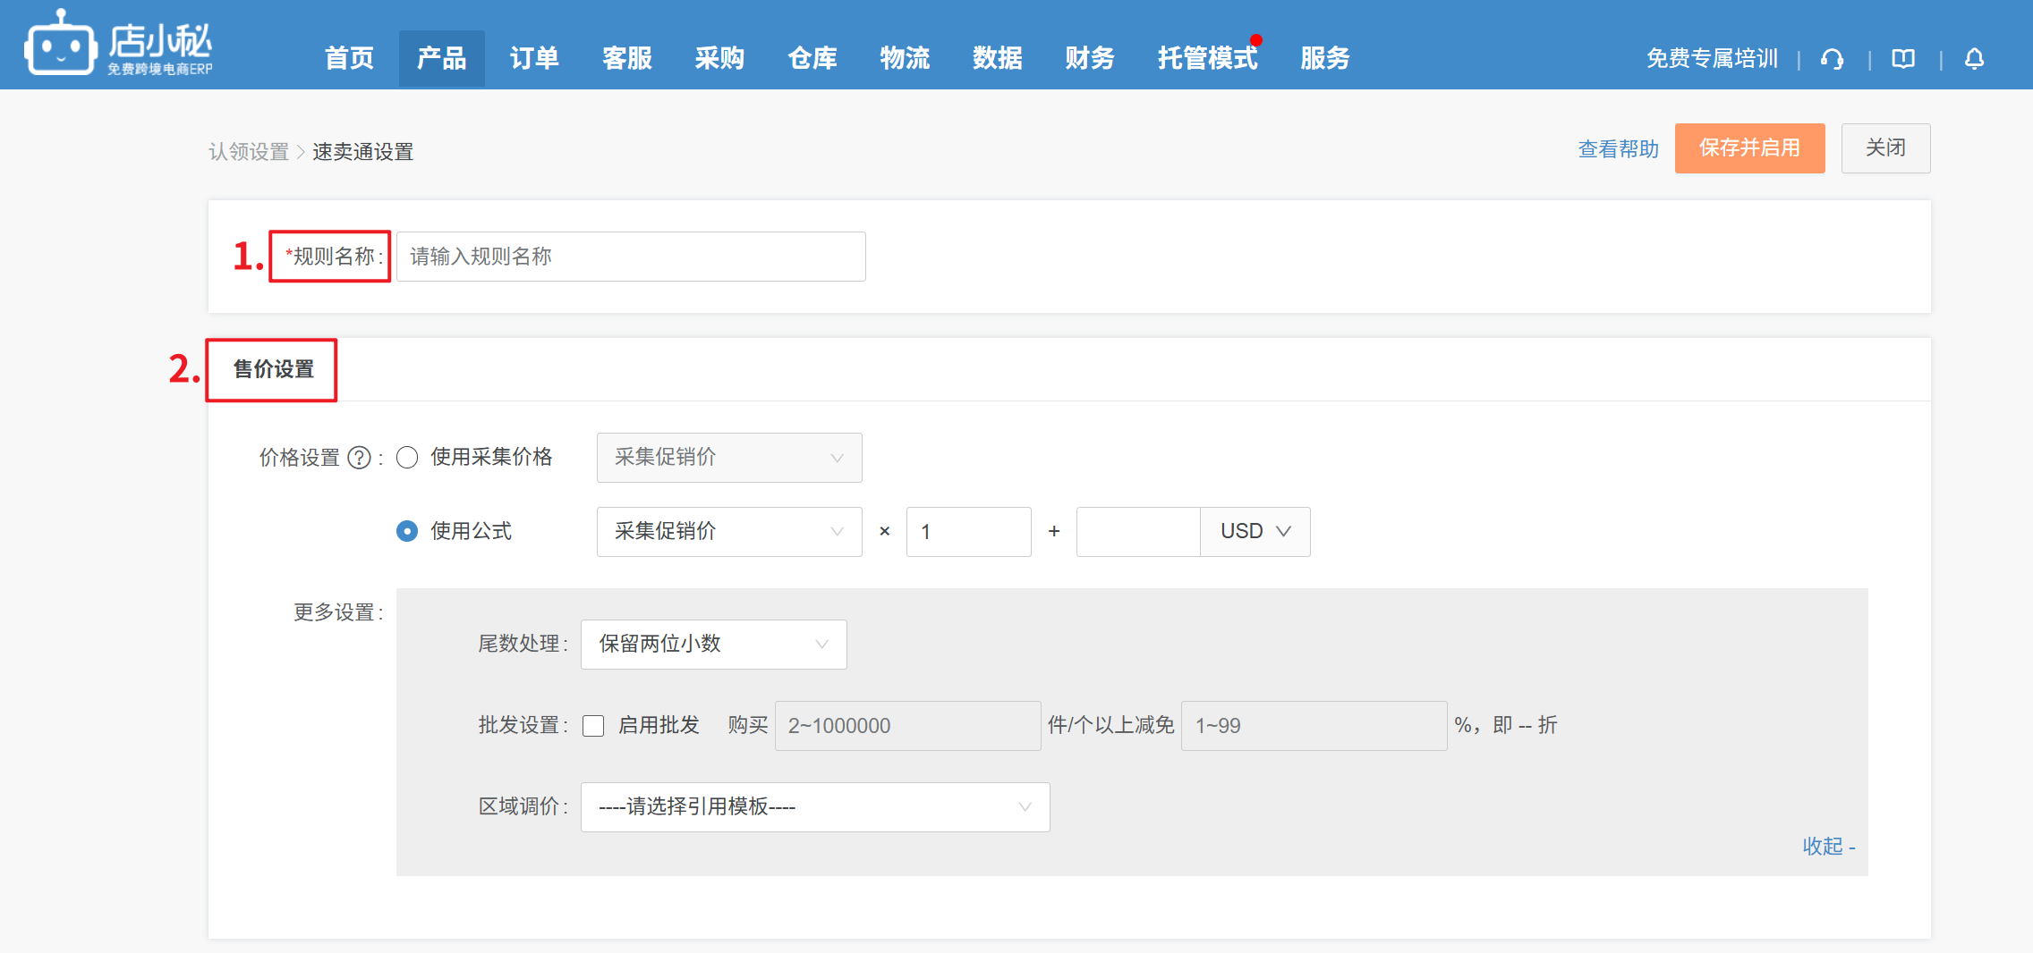The height and width of the screenshot is (953, 2033).
Task: Click the 价格设置 help question icon
Action: click(359, 458)
